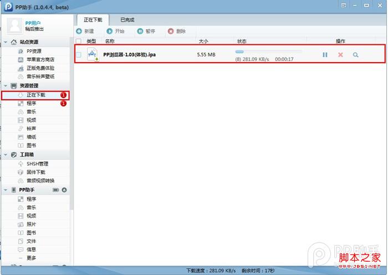Collapse the 资源管理 section

click(x=6, y=85)
